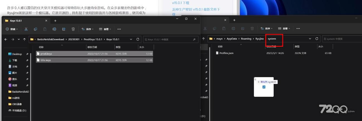This screenshot has height=121, width=362.
Task: Sort by 修改日期 column in Keys window
Action: click(92, 47)
